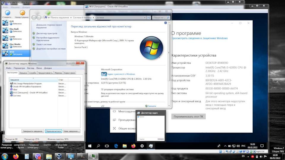285x160 pixels.
Task: Select the Elsa Audi virtual machine
Action: pos(16,30)
